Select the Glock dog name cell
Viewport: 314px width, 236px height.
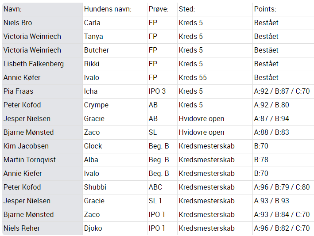click(x=115, y=146)
